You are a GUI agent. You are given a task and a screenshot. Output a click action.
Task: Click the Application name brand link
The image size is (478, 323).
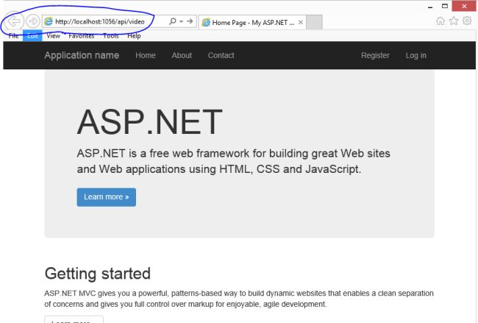82,55
